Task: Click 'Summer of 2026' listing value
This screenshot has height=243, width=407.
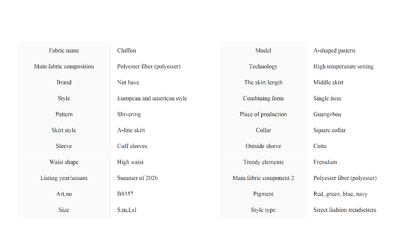Action: click(137, 178)
